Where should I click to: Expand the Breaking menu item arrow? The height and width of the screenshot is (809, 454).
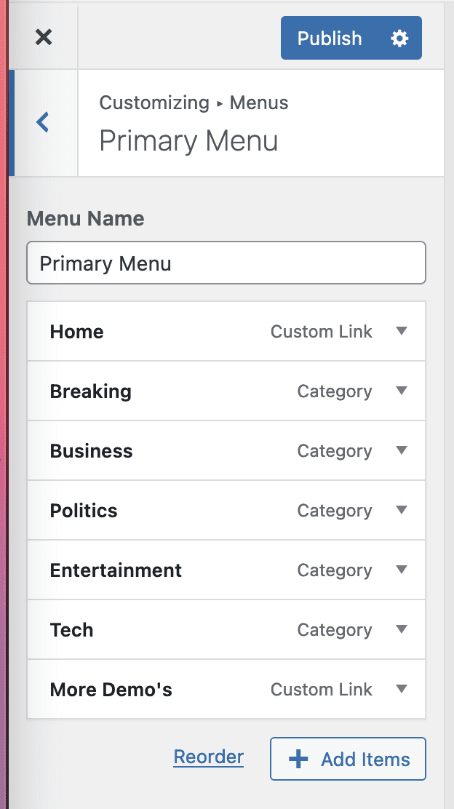[401, 391]
